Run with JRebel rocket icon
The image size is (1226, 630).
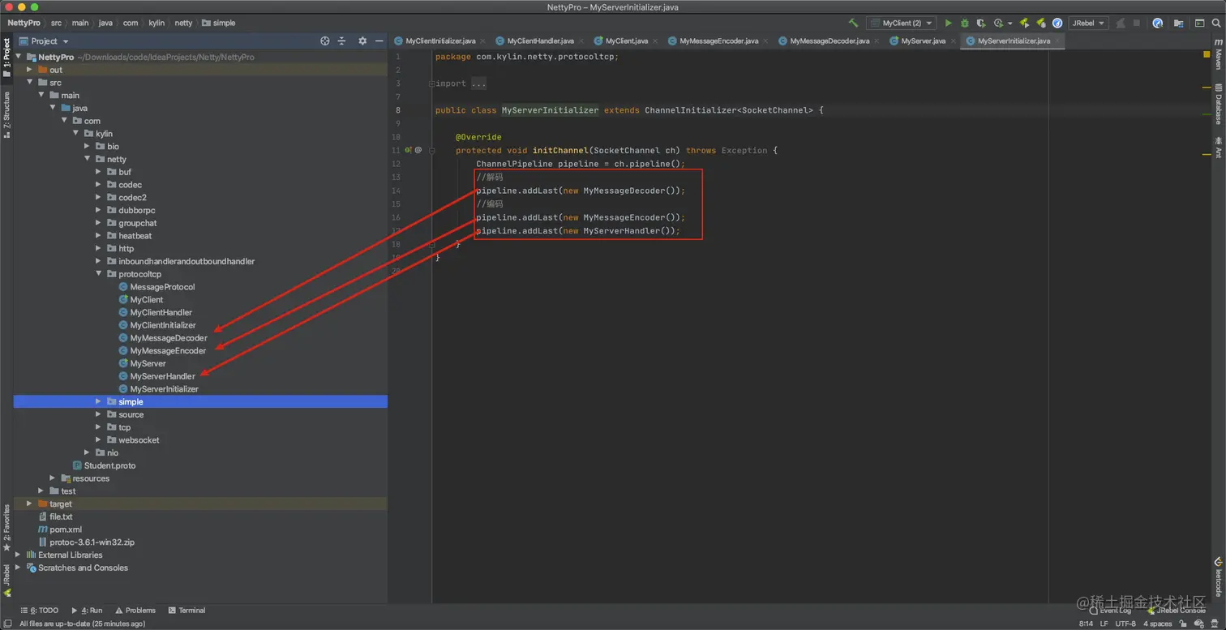click(x=1024, y=24)
